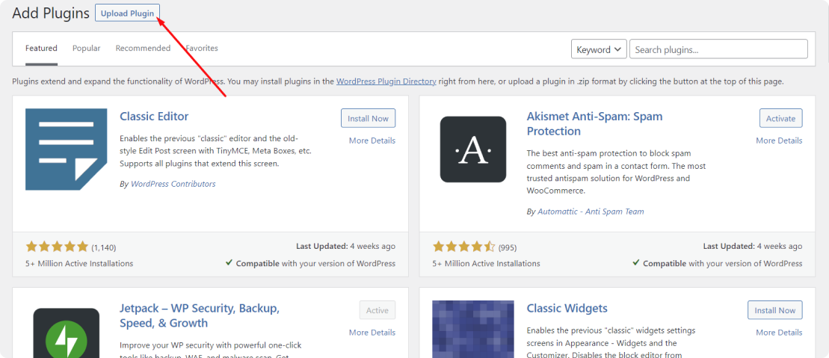This screenshot has height=358, width=829.
Task: Click the Classic Editor five-star rating
Action: point(57,247)
